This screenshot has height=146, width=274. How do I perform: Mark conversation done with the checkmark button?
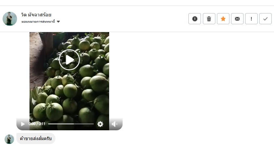pos(265,19)
